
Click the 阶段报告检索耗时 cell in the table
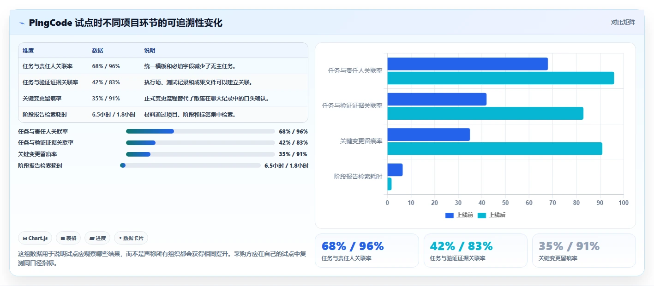(x=45, y=115)
